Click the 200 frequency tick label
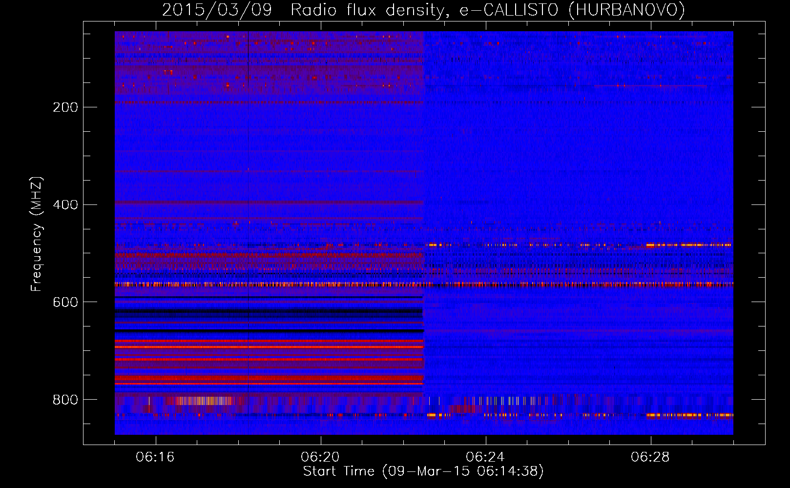 click(65, 107)
